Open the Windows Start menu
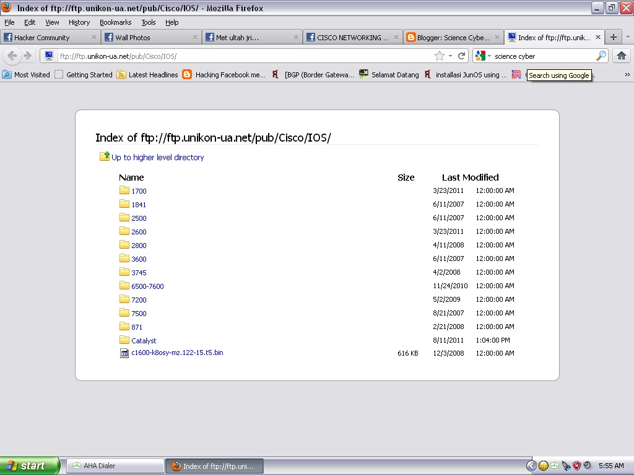The width and height of the screenshot is (634, 475). pos(30,466)
